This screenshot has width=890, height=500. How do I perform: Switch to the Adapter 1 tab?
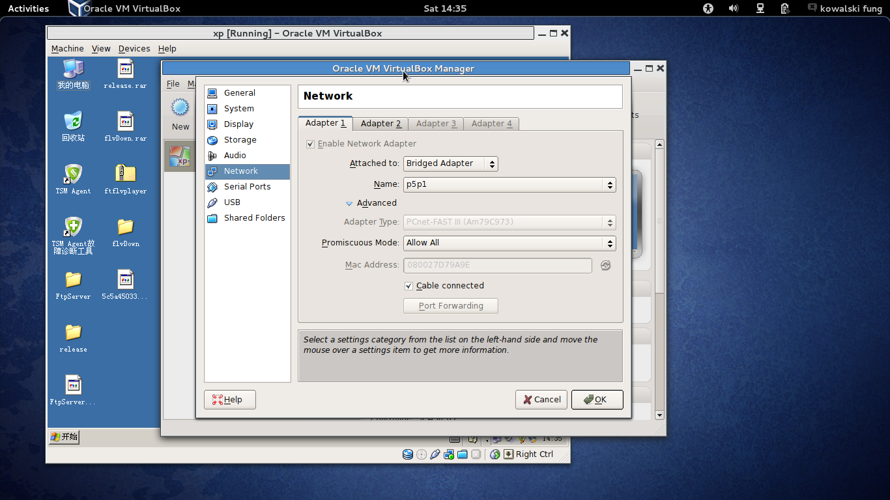pyautogui.click(x=325, y=123)
